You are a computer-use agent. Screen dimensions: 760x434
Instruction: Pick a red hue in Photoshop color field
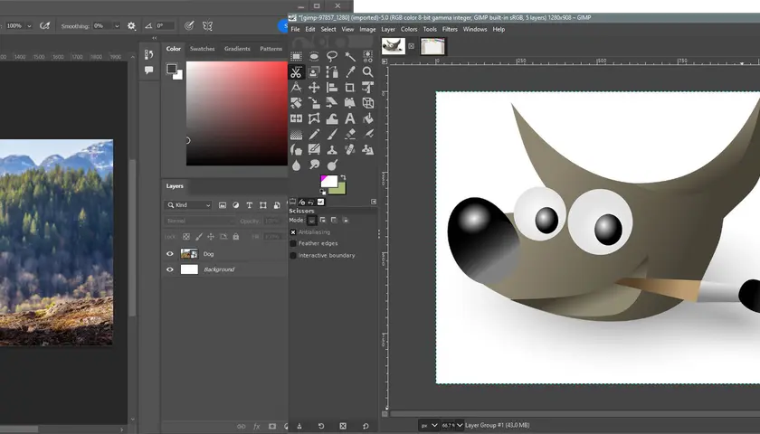click(237, 113)
